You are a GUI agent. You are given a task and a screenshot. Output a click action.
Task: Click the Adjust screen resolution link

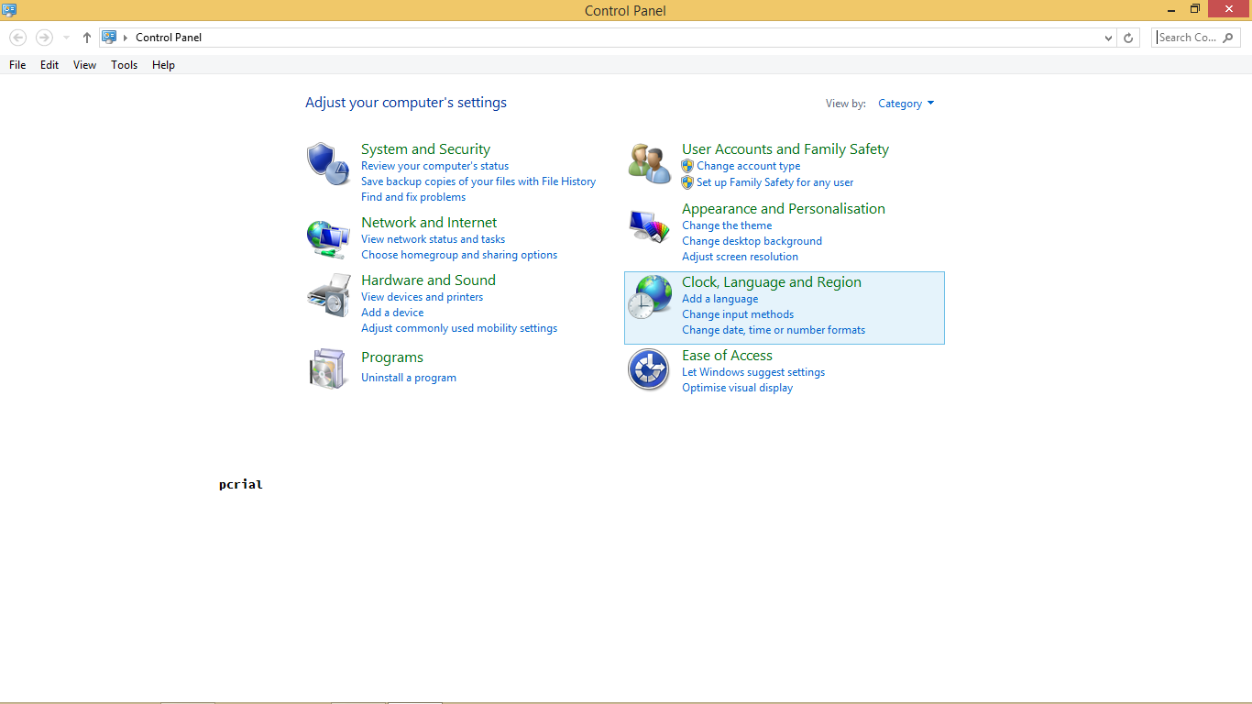pyautogui.click(x=740, y=256)
